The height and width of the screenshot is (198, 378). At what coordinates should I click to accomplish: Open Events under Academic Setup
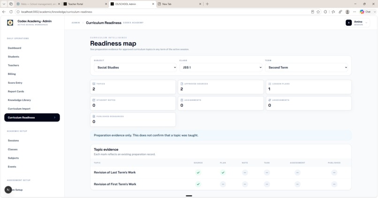tap(12, 167)
